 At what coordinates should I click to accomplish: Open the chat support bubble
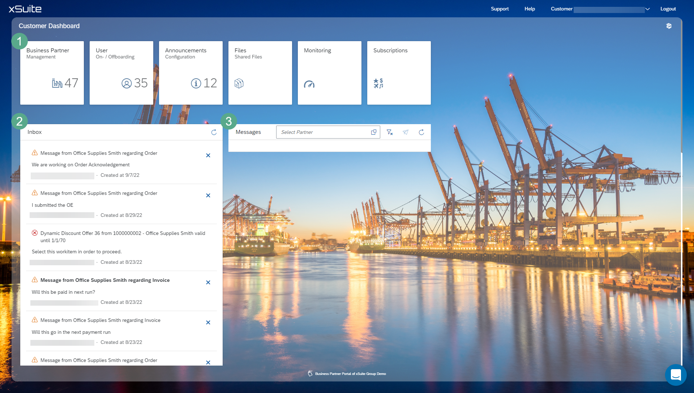coord(676,375)
